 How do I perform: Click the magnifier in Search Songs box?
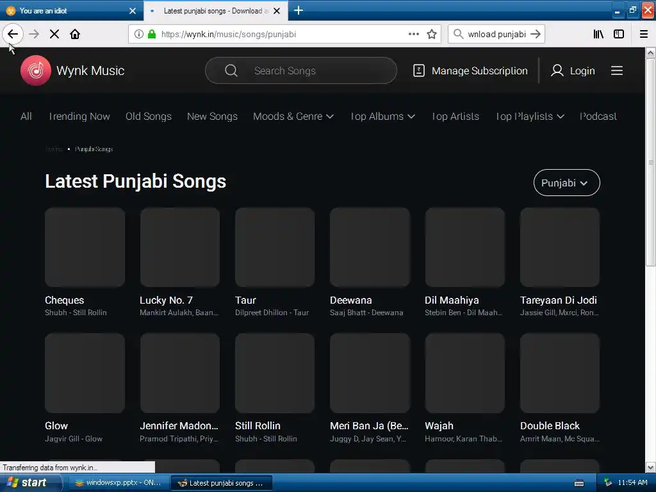(231, 70)
